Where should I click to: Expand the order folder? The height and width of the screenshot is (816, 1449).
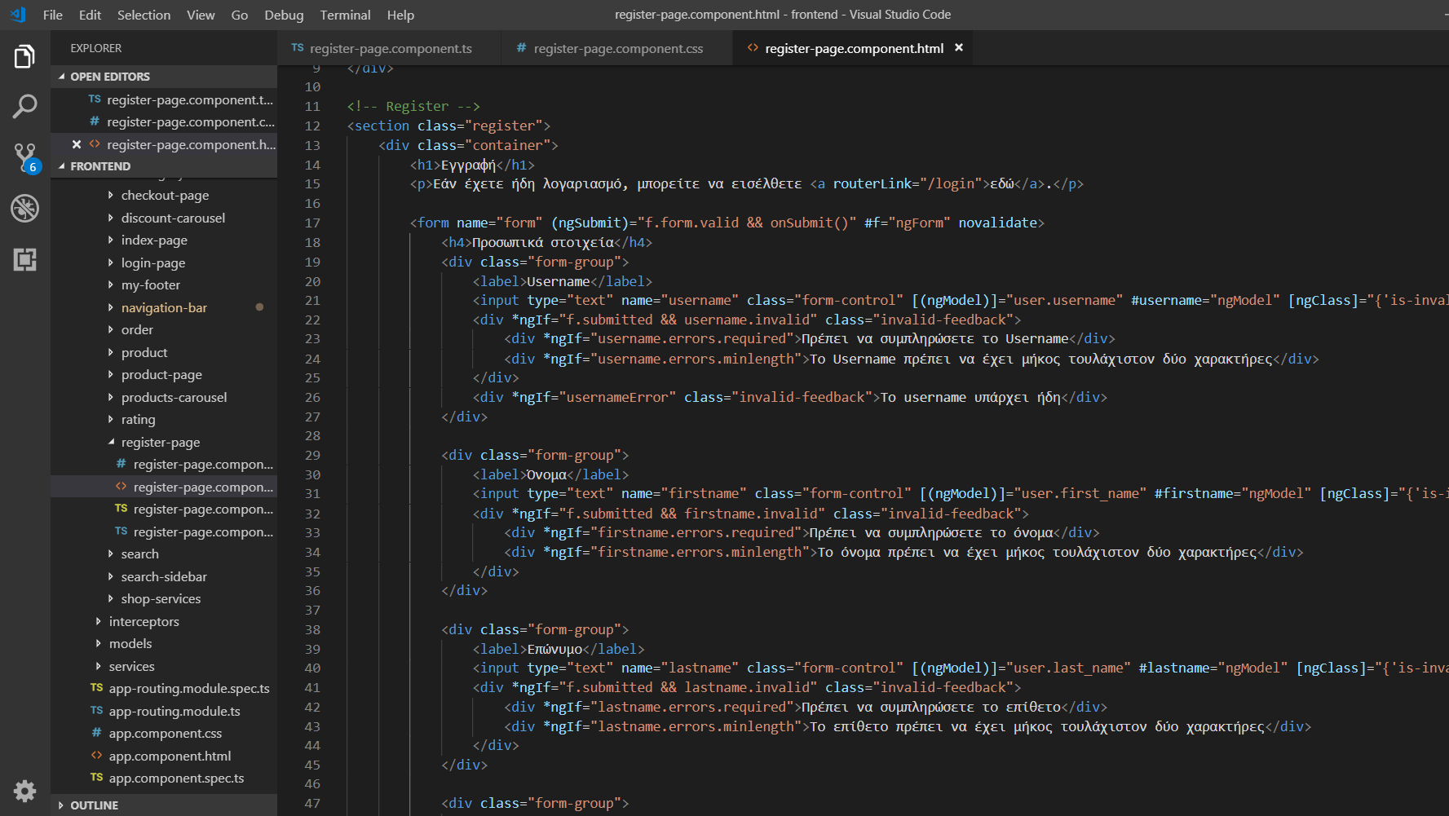pyautogui.click(x=164, y=330)
